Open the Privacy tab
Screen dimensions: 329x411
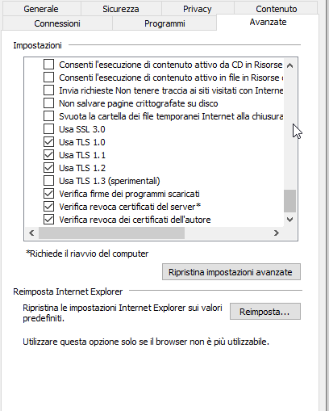tap(198, 9)
